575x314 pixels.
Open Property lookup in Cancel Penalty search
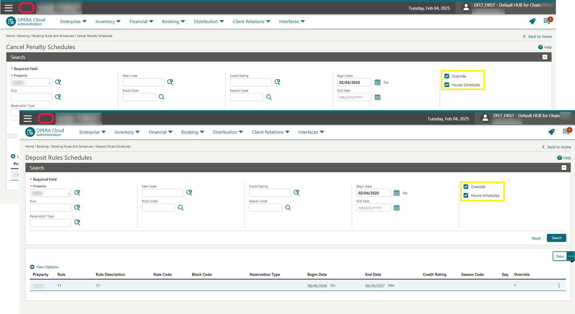coord(58,82)
